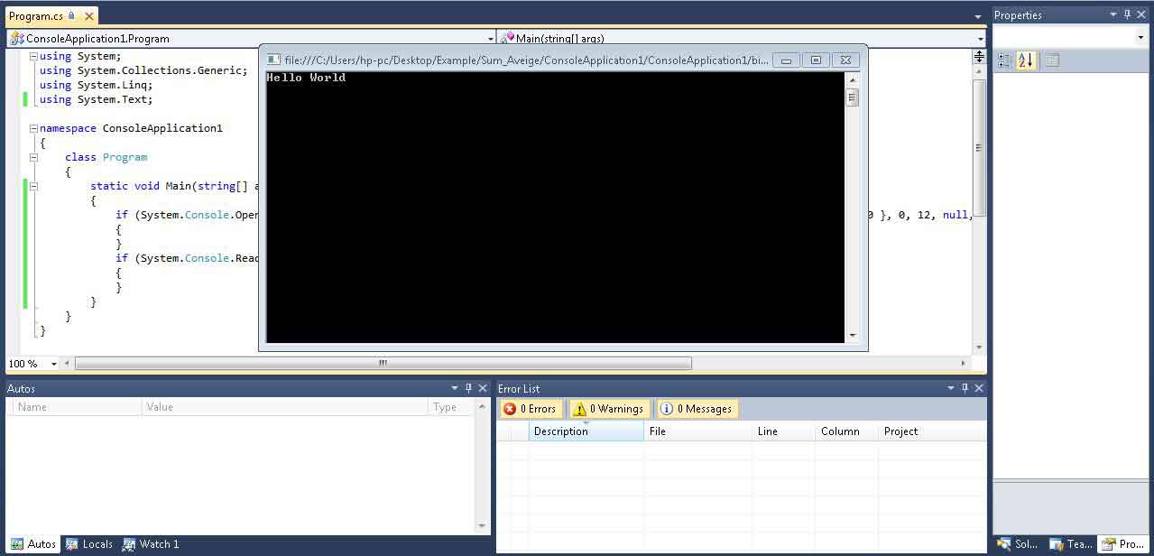The width and height of the screenshot is (1154, 556).
Task: Open the editor zoom 100 % dropdown
Action: pyautogui.click(x=54, y=364)
